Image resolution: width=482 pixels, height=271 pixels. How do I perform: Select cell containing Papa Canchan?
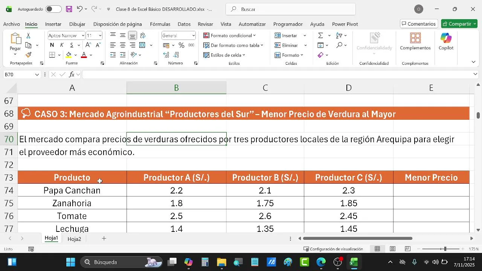click(72, 190)
